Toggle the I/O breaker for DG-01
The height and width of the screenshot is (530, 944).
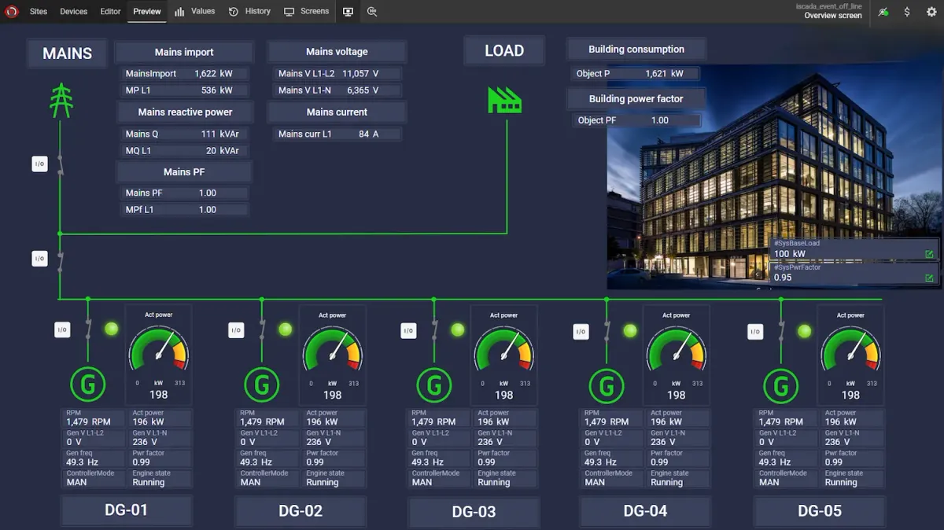click(62, 329)
